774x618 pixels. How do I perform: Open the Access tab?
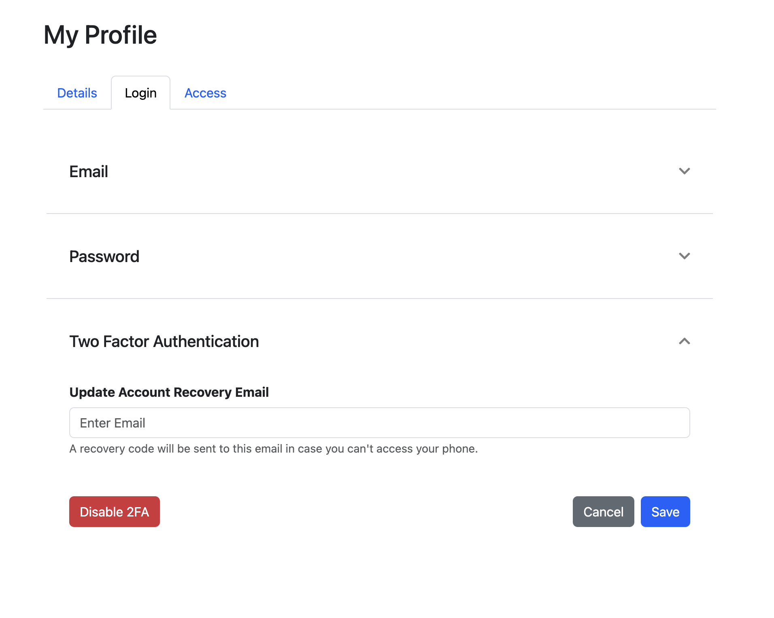(205, 93)
